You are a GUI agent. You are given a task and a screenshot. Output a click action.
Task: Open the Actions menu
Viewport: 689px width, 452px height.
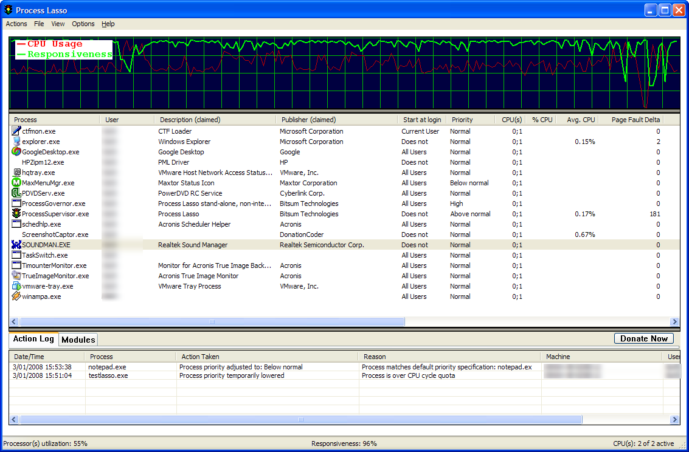[x=16, y=24]
